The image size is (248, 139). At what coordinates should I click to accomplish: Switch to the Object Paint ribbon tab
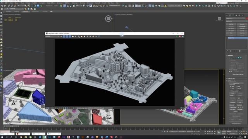point(35,12)
